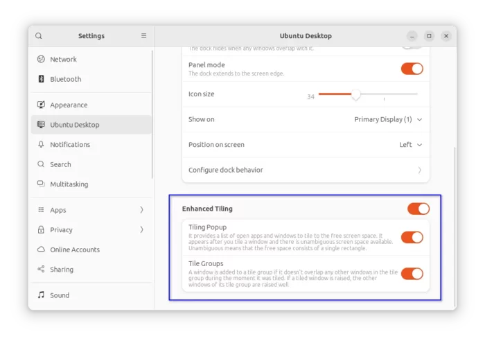Click the Ubuntu Desktop window title
485x341 pixels.
point(306,36)
